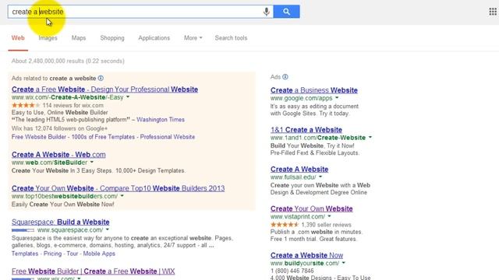Image resolution: width=499 pixels, height=280 pixels.
Task: Expand arrow next to www.vistaprint.com
Action: pos(329,216)
